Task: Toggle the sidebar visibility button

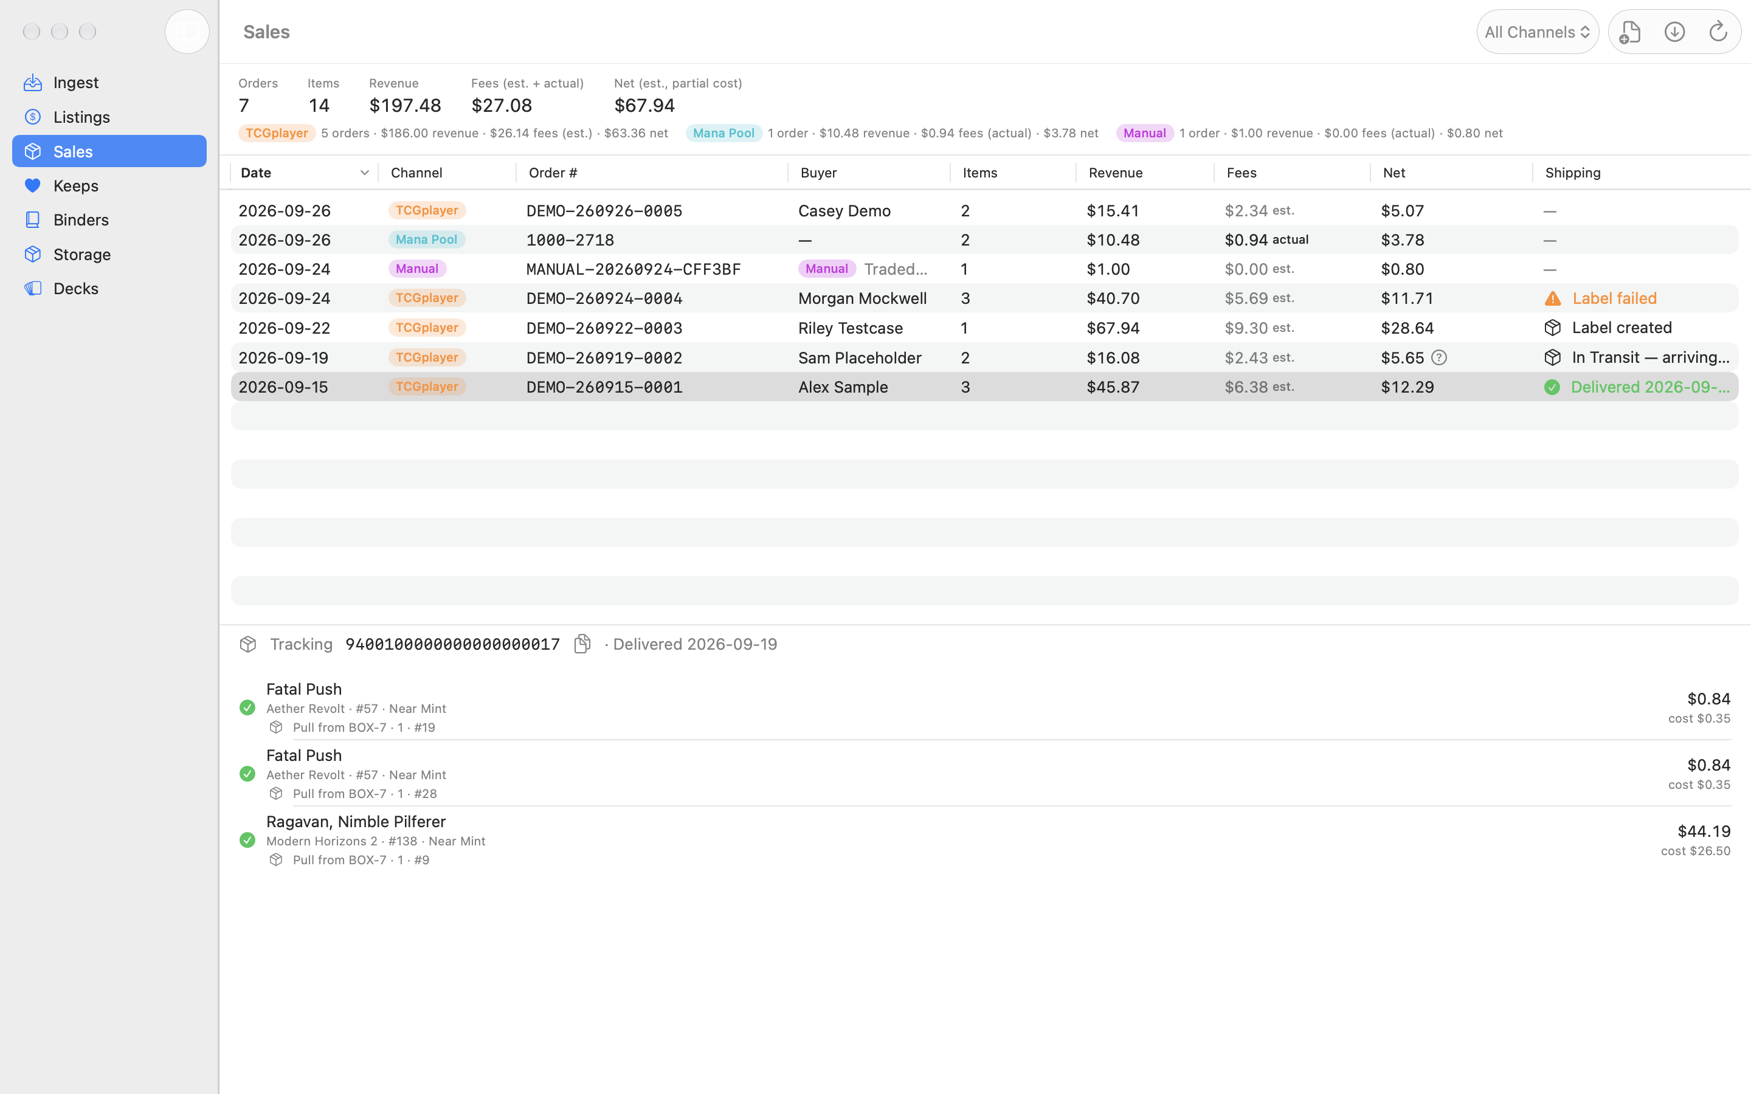Action: [x=187, y=32]
